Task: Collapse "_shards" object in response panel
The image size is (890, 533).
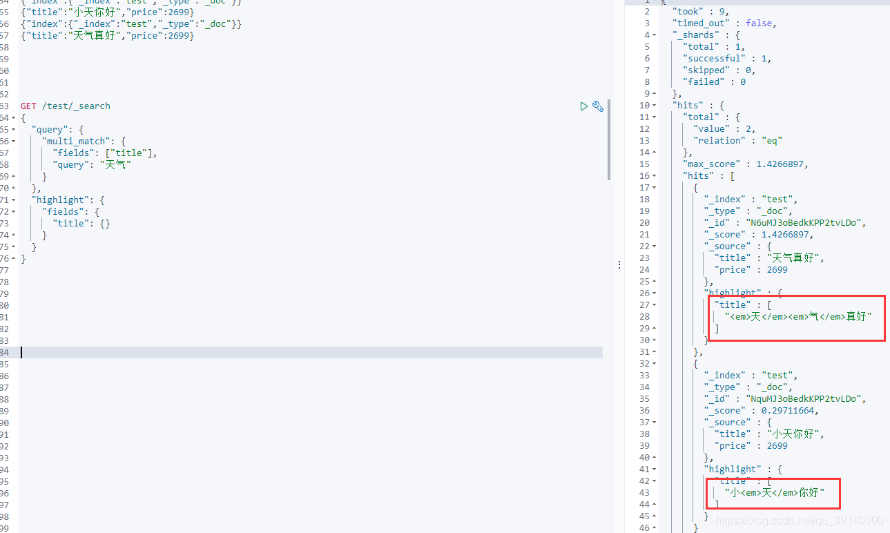Action: pyautogui.click(x=653, y=35)
